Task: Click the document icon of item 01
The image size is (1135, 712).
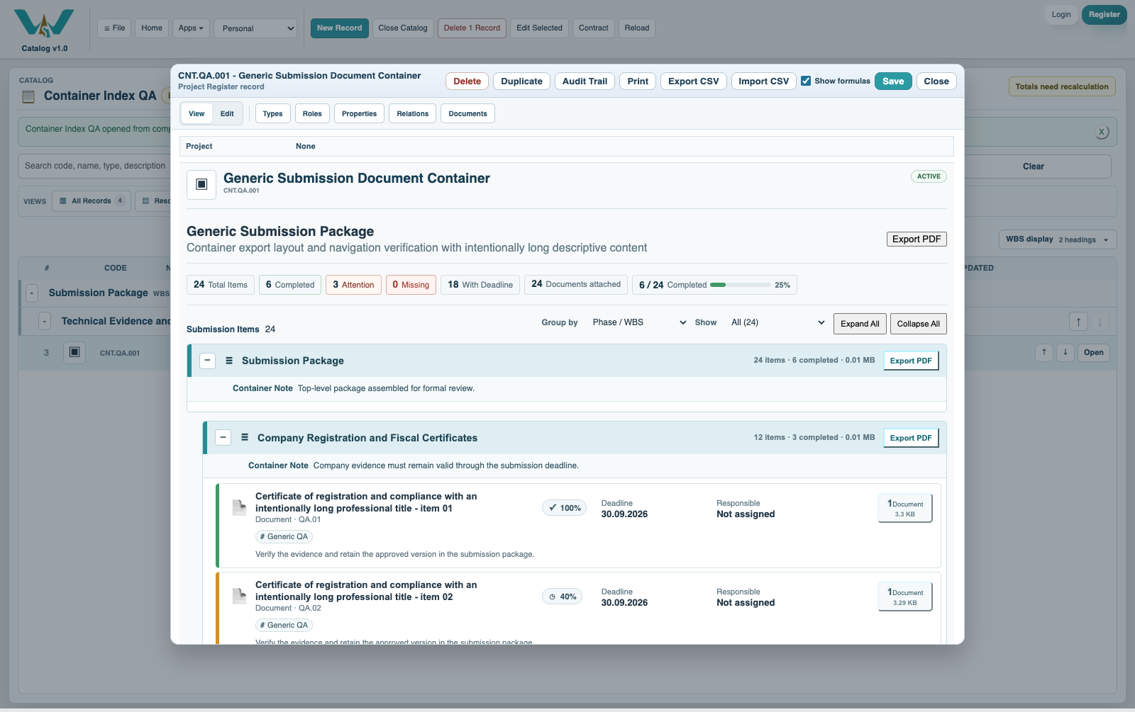Action: (x=239, y=507)
